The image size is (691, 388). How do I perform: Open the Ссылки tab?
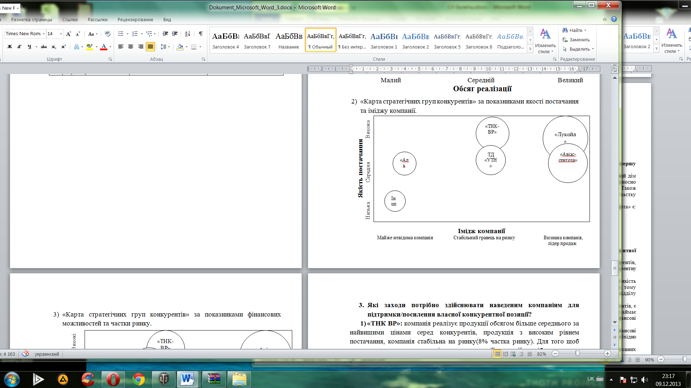pyautogui.click(x=70, y=20)
